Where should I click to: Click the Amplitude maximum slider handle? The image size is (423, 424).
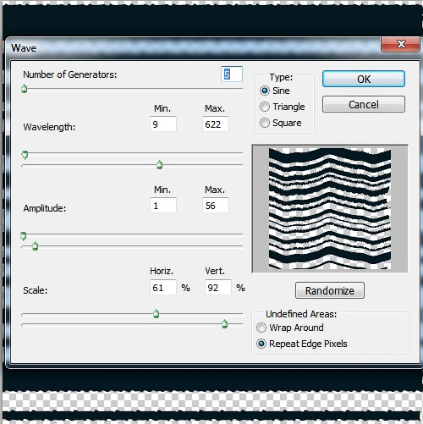click(35, 246)
